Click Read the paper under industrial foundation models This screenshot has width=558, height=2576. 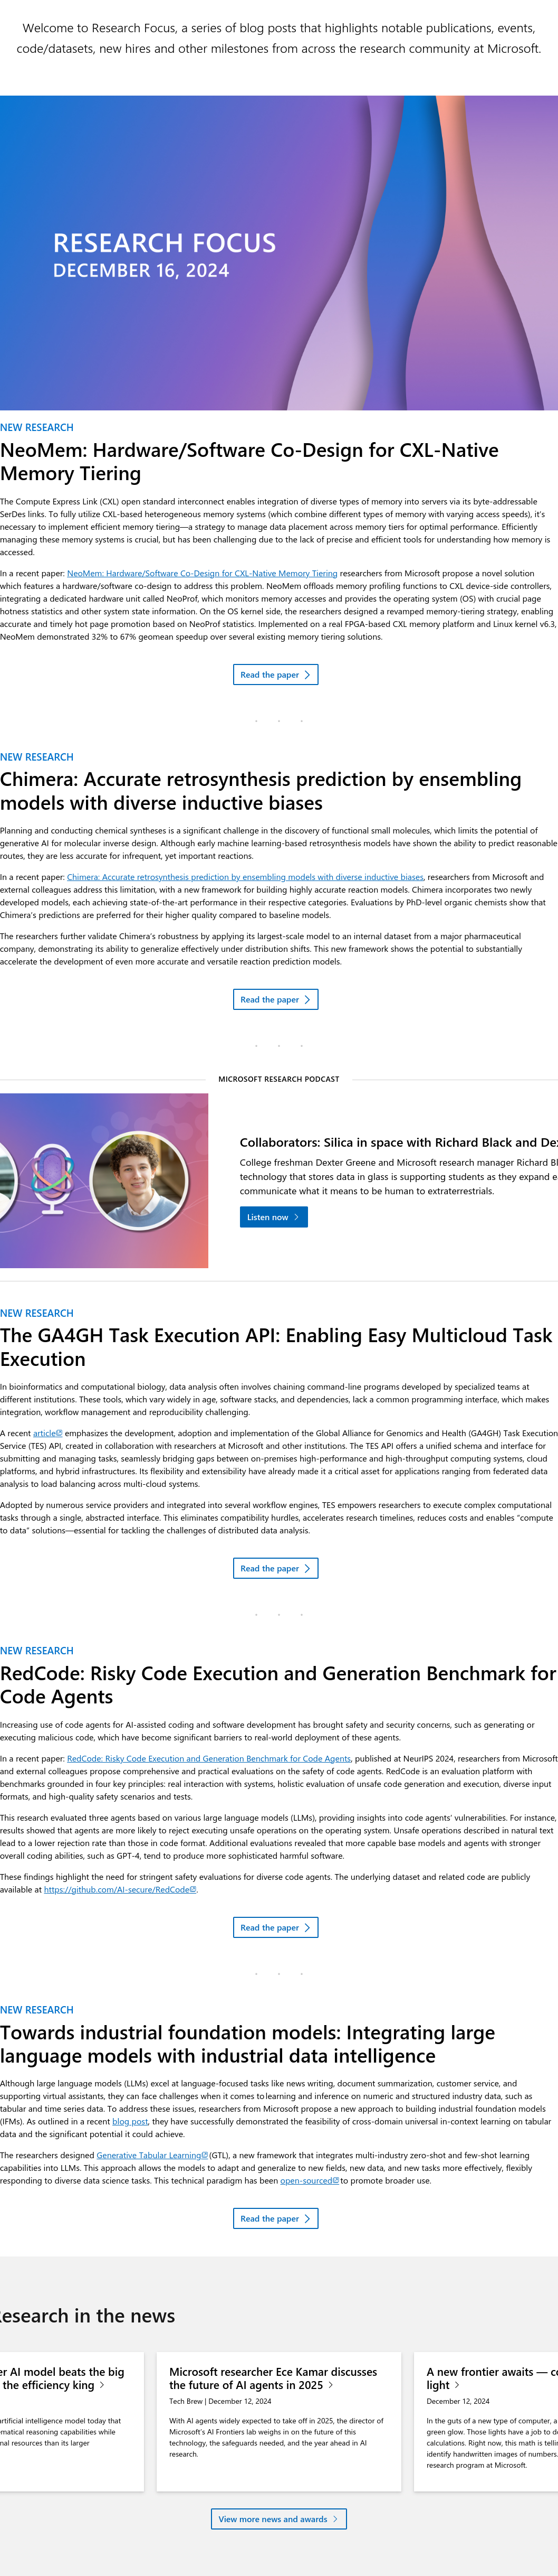point(275,2218)
